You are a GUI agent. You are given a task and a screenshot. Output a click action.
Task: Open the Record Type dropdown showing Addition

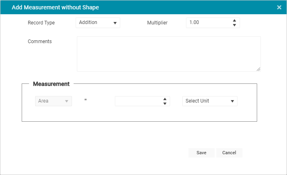coord(98,23)
